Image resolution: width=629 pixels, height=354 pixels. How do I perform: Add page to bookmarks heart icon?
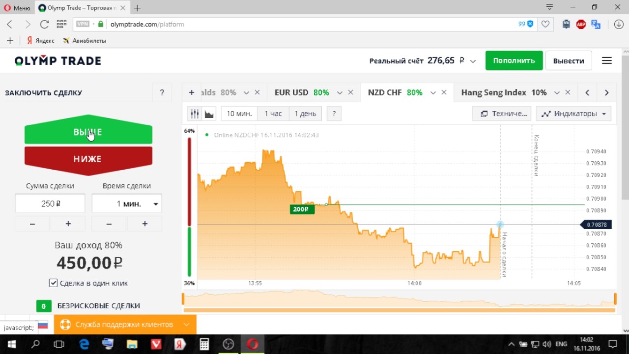545,24
